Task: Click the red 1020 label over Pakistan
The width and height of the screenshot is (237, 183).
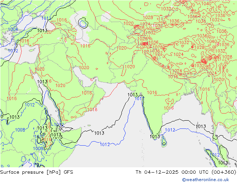Action: [130, 66]
